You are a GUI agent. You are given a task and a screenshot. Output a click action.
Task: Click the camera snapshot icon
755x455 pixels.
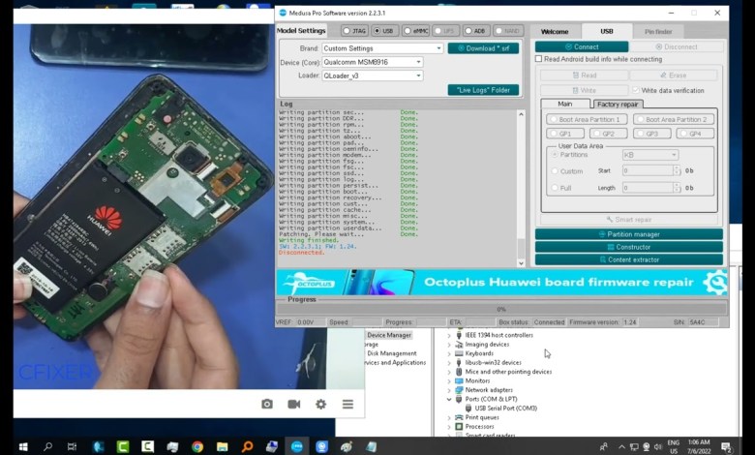(267, 404)
